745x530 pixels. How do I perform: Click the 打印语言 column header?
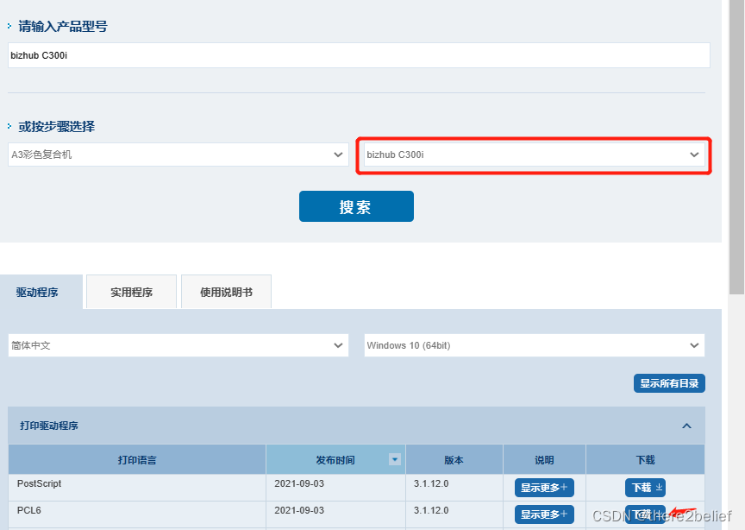click(x=137, y=460)
